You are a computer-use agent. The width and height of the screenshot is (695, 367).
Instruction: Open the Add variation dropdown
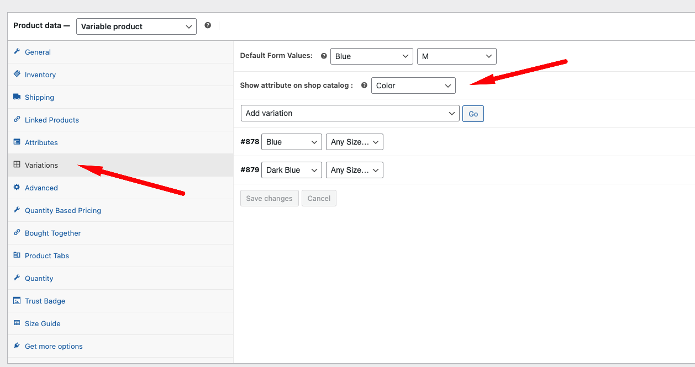[350, 113]
